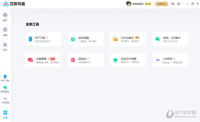
Task: Open the 锁定网盘 card title
Action: point(84,38)
